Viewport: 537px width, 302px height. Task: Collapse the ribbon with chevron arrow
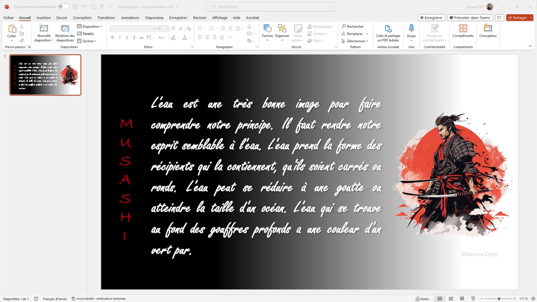530,46
